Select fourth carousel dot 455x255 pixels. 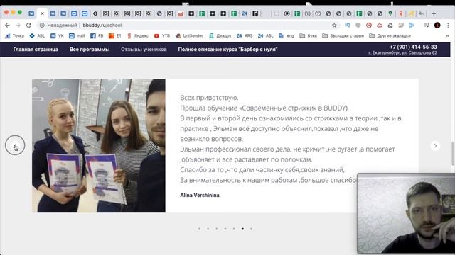[225, 229]
